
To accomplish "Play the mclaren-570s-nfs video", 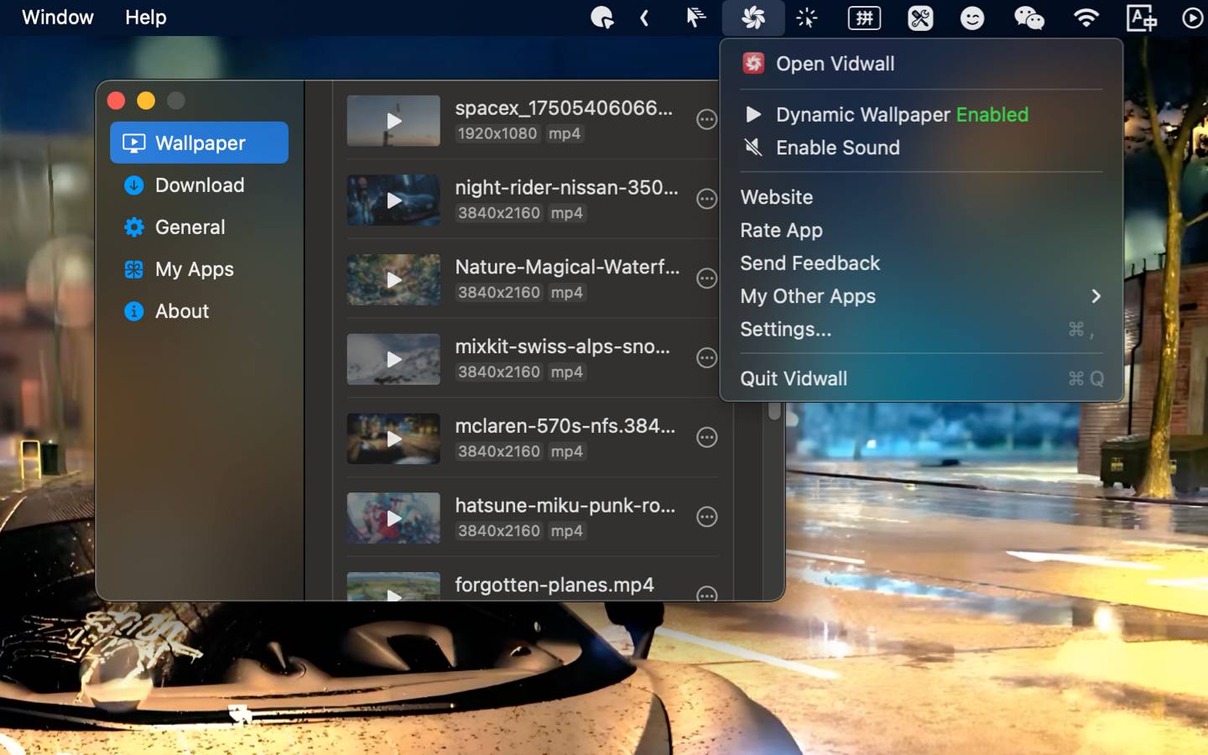I will click(x=393, y=438).
